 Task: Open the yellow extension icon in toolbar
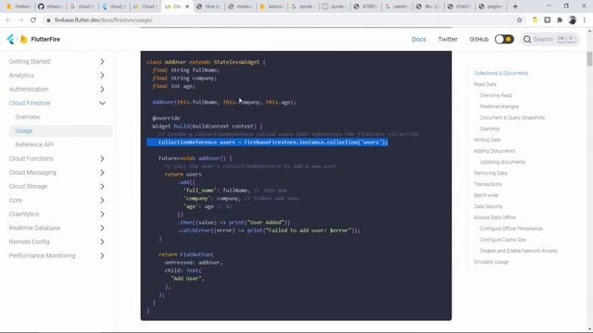[x=535, y=20]
